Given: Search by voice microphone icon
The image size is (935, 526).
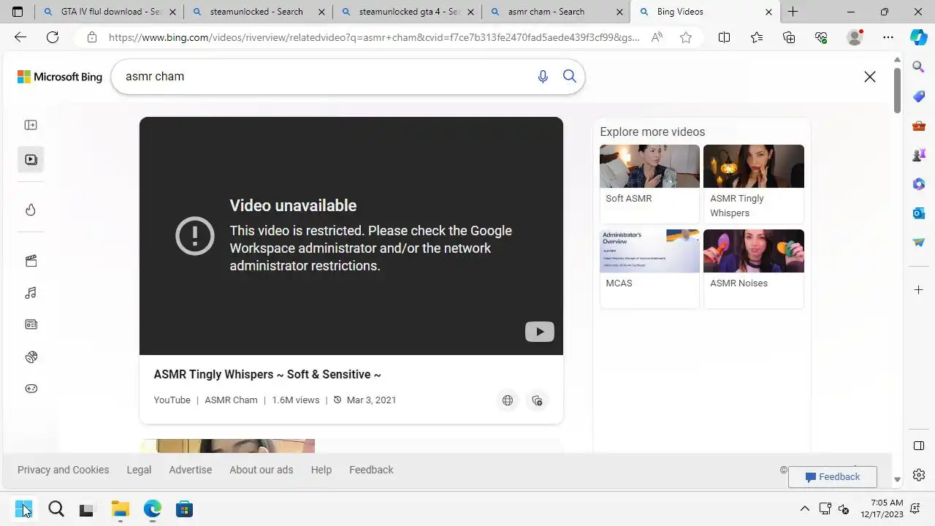Looking at the screenshot, I should click(543, 77).
